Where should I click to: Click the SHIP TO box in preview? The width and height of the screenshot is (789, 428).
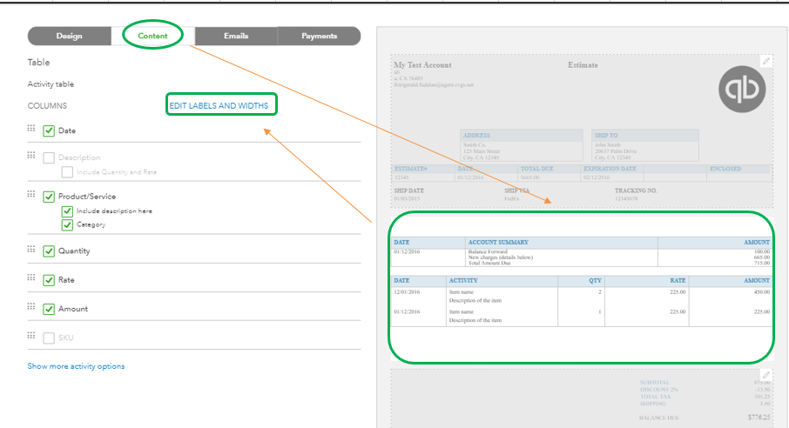coord(645,145)
